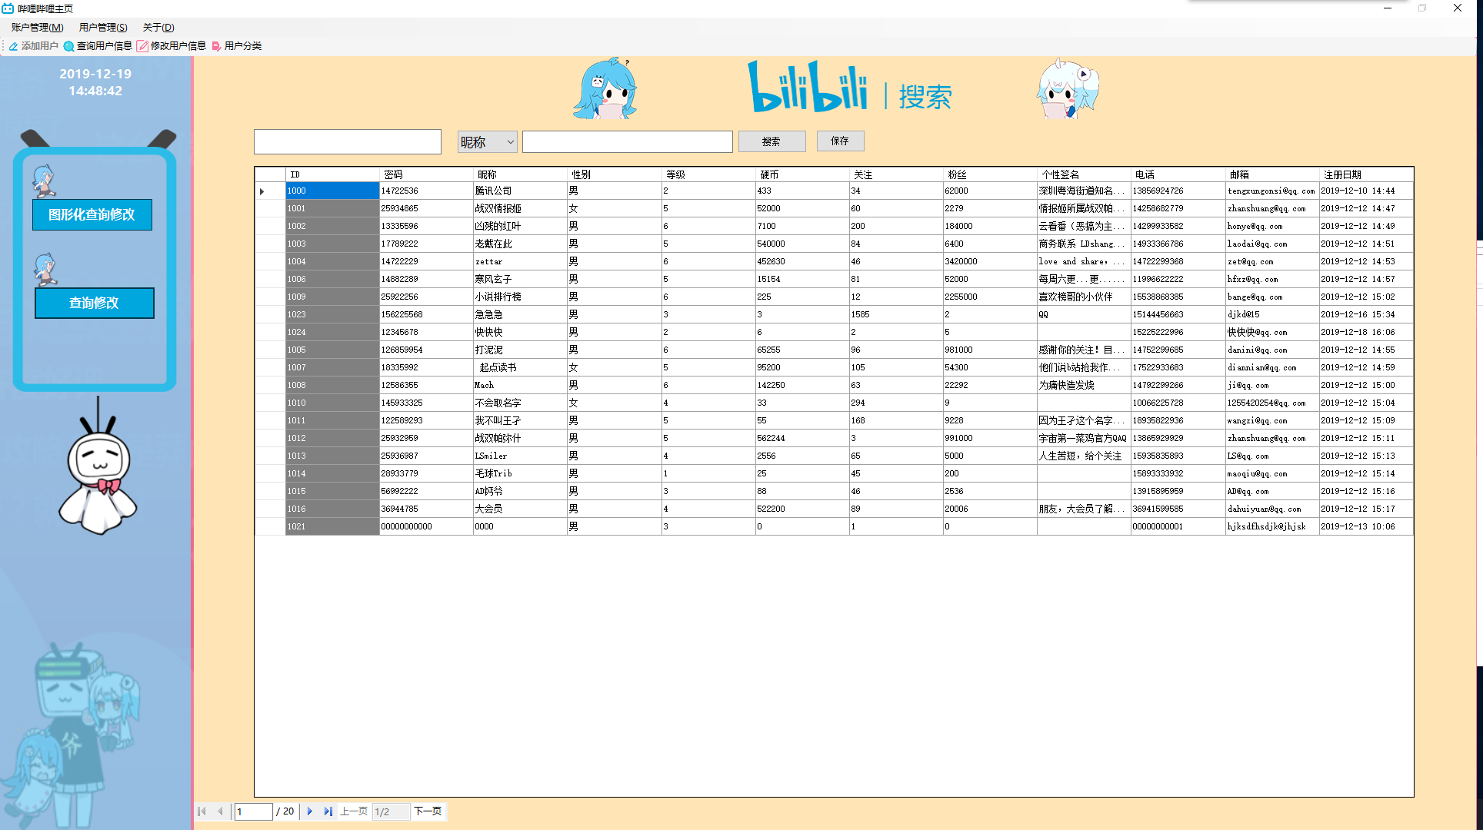
Task: Select the nickname cell 起点读书
Action: tap(520, 367)
